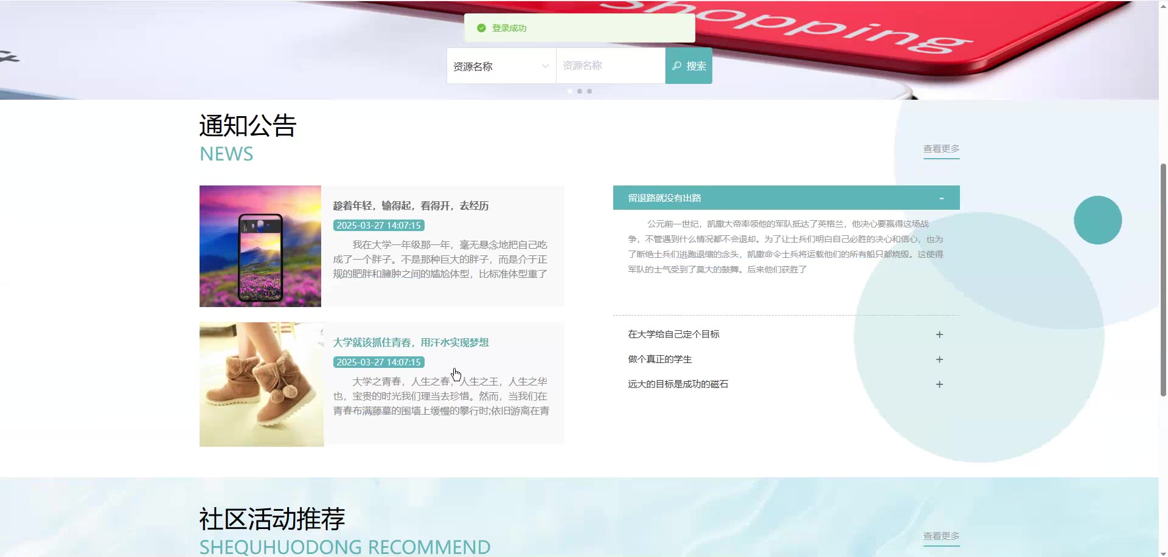
Task: Select the first carousel indicator dot
Action: 570,91
